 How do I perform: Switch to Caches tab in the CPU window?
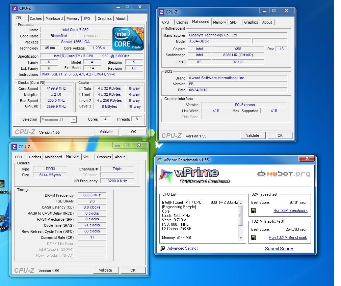click(x=36, y=19)
